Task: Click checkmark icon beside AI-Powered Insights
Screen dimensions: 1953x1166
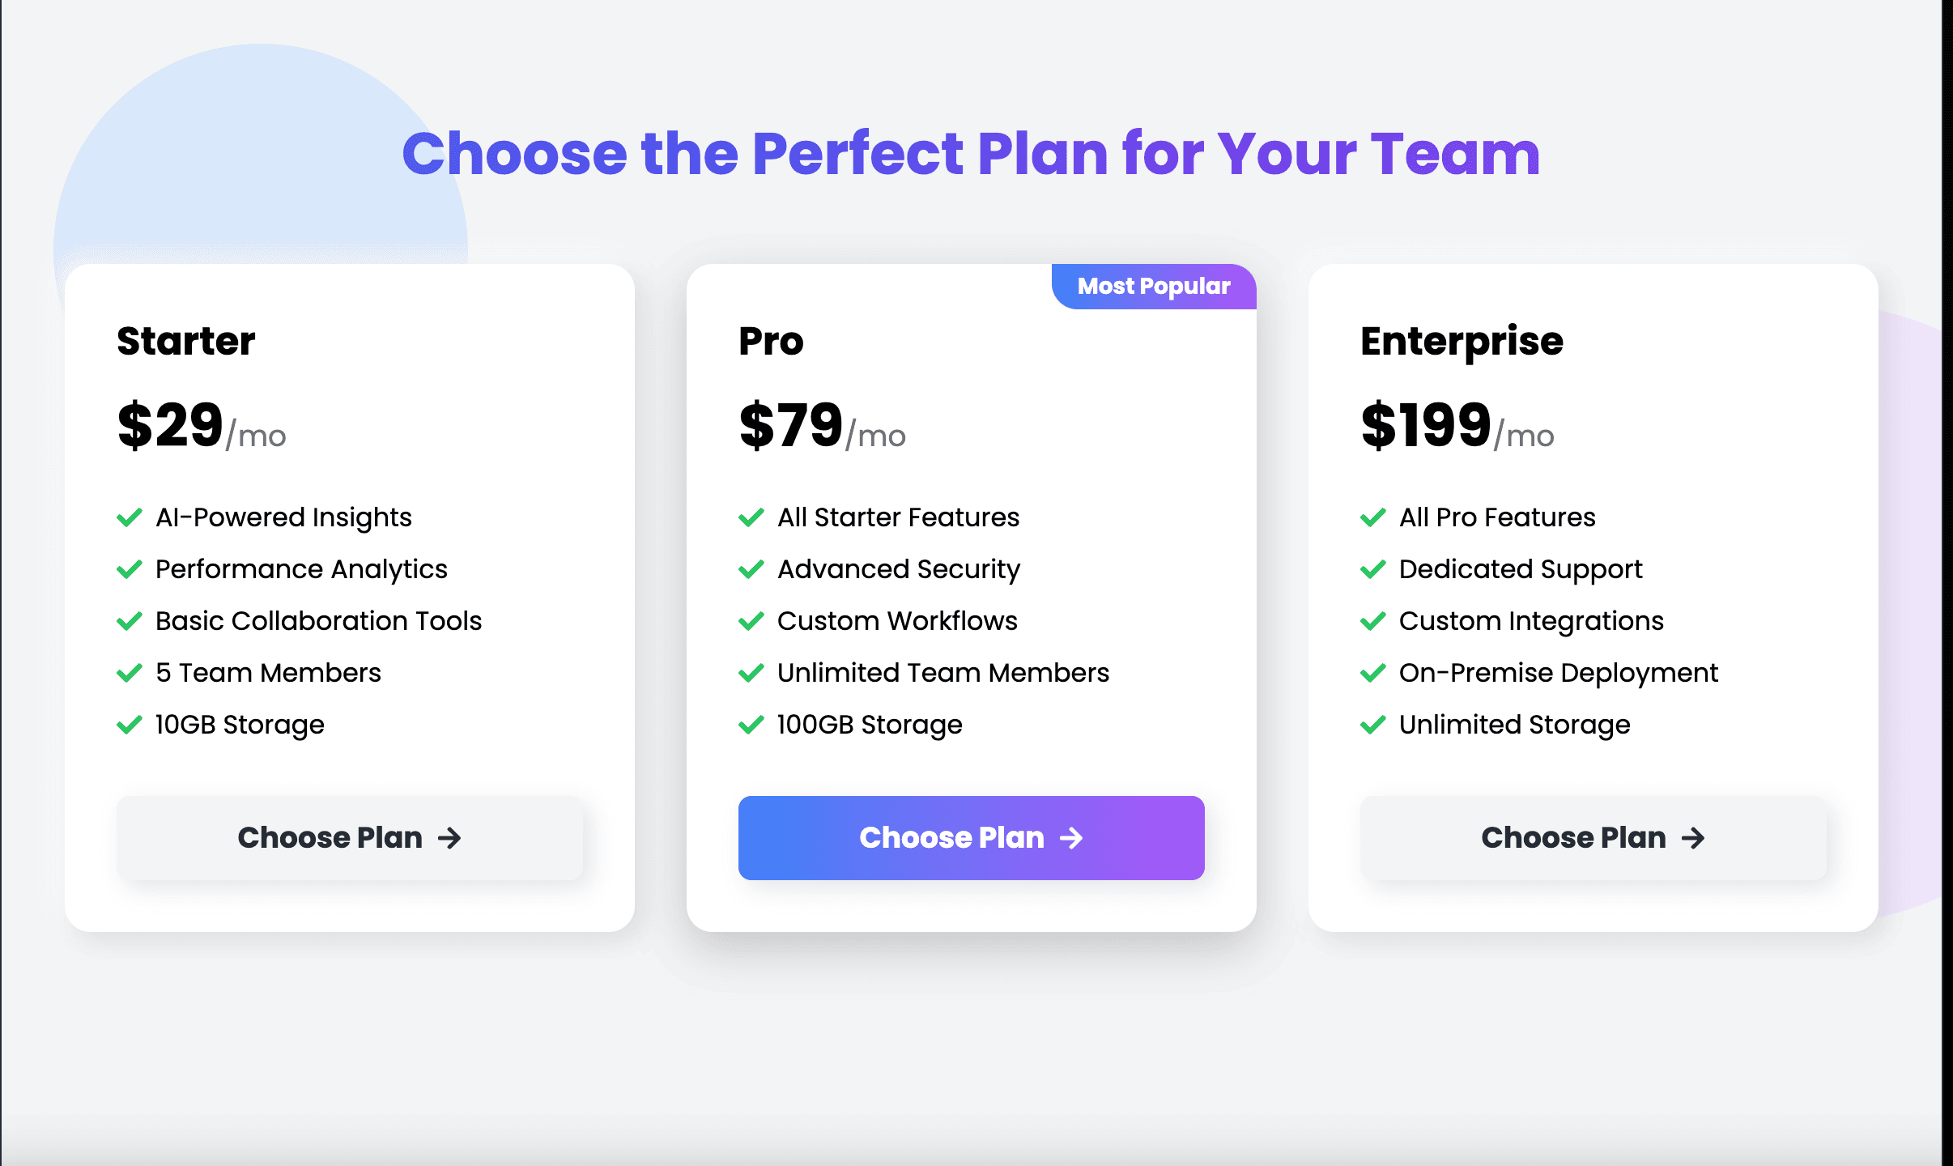Action: click(x=130, y=517)
